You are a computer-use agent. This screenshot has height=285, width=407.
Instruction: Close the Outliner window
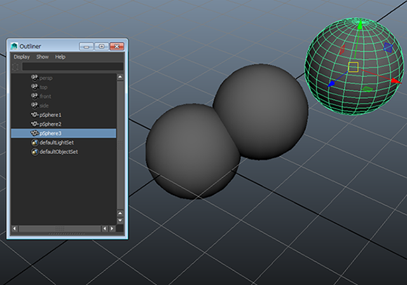pos(117,46)
